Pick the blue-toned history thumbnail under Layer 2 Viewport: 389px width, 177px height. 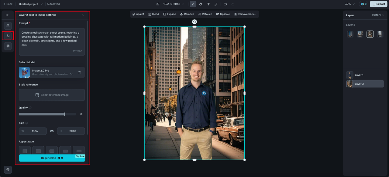350,34
